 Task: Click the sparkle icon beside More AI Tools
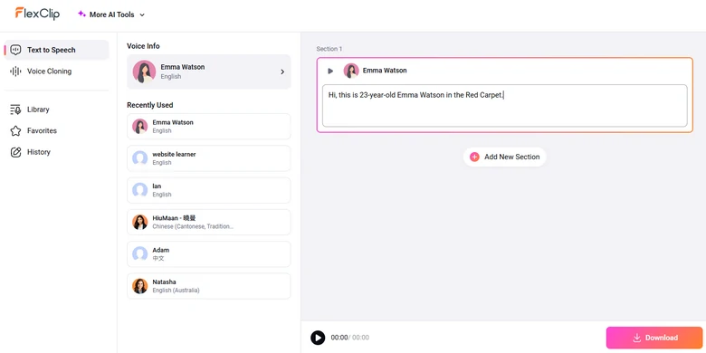click(x=81, y=14)
